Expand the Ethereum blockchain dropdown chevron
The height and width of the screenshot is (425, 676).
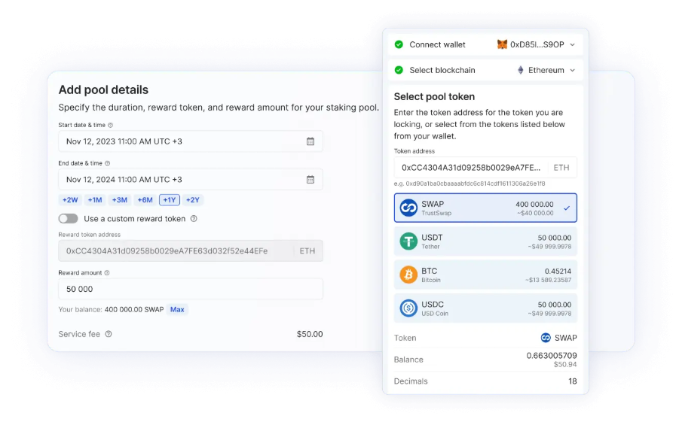coord(573,70)
